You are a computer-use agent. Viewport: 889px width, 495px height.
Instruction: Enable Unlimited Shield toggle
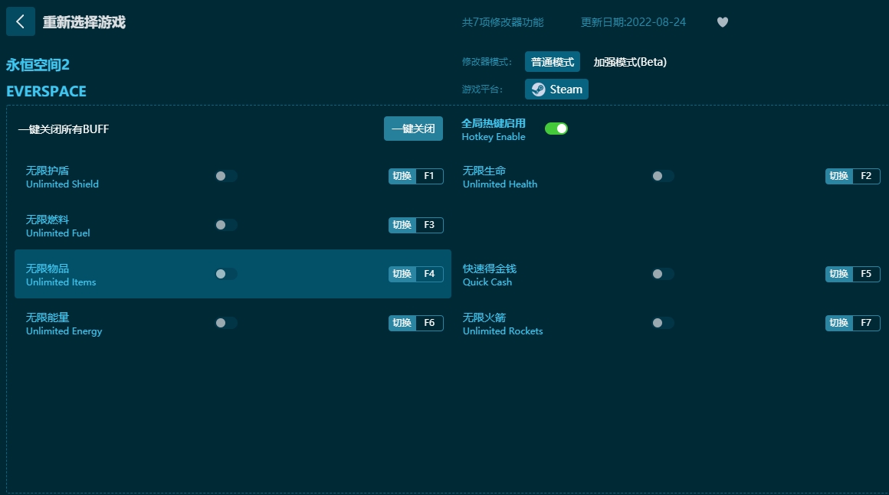pyautogui.click(x=225, y=176)
